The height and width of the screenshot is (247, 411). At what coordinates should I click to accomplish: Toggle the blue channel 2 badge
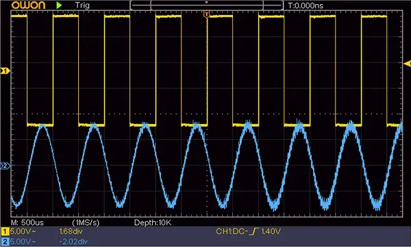[5, 242]
